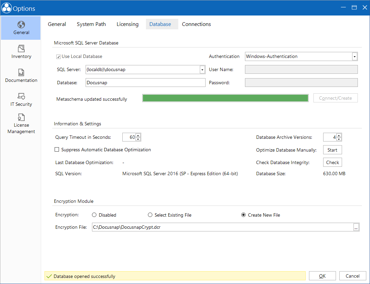Screen dimensions: 370x284
Task: Toggle the Use Local Database checkbox
Action: pyautogui.click(x=58, y=57)
